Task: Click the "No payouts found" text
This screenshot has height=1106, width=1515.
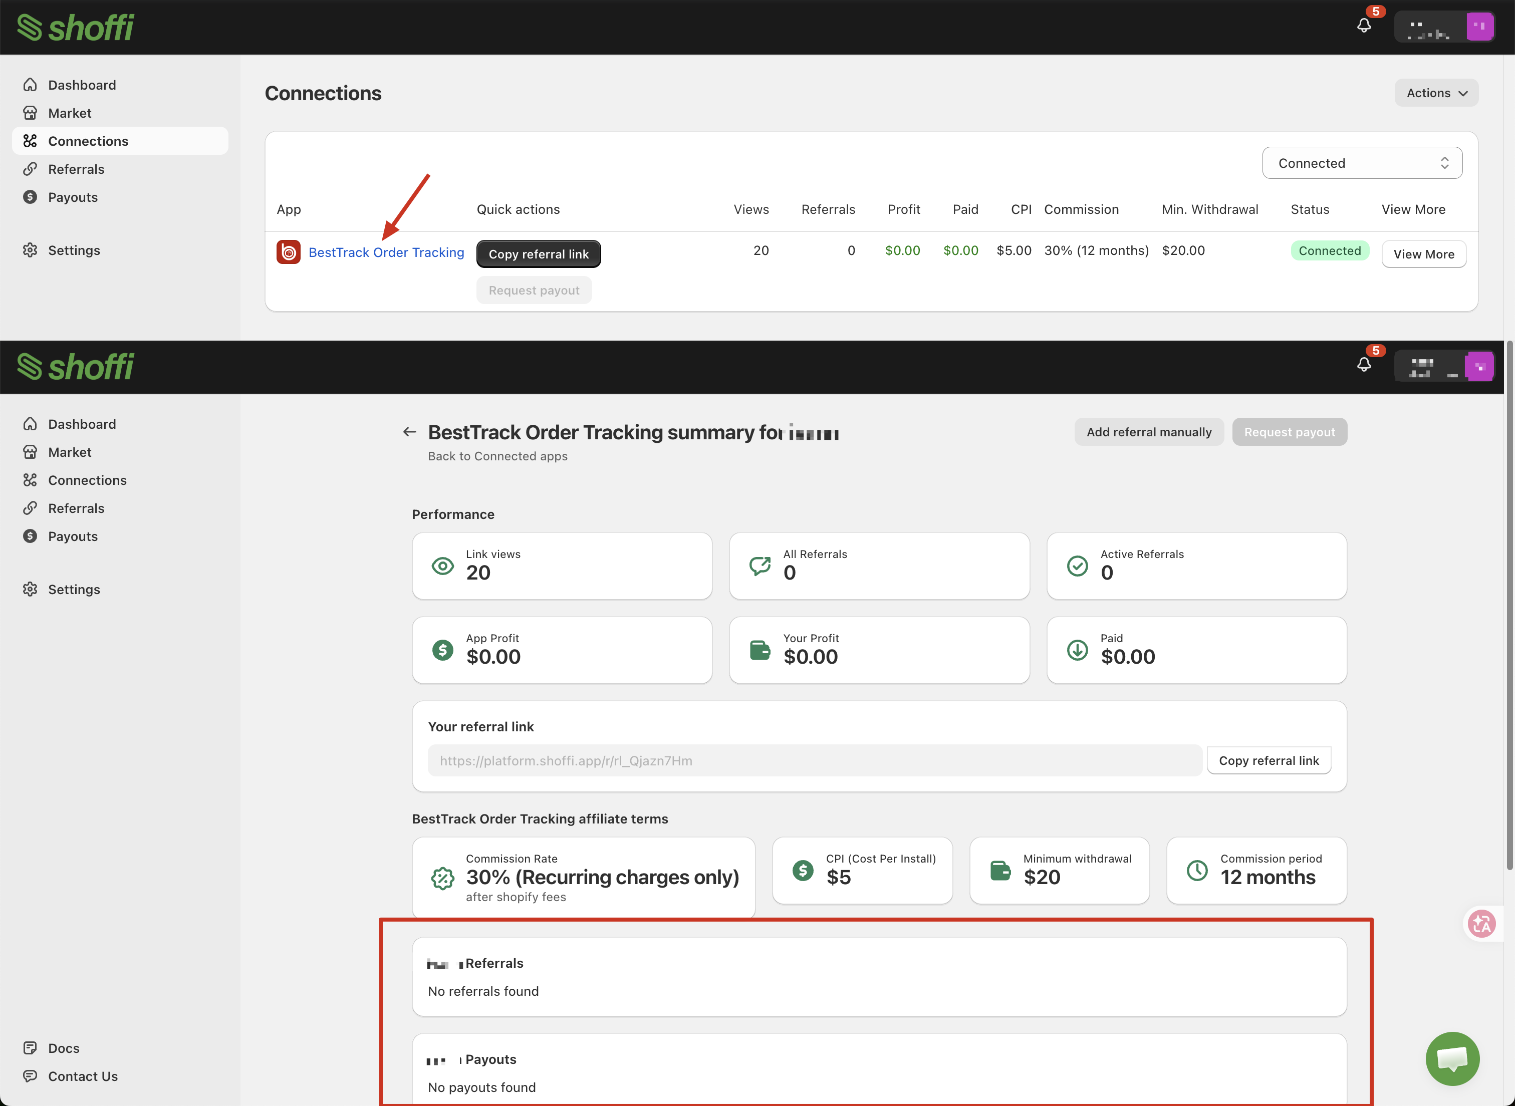Action: (x=481, y=1087)
